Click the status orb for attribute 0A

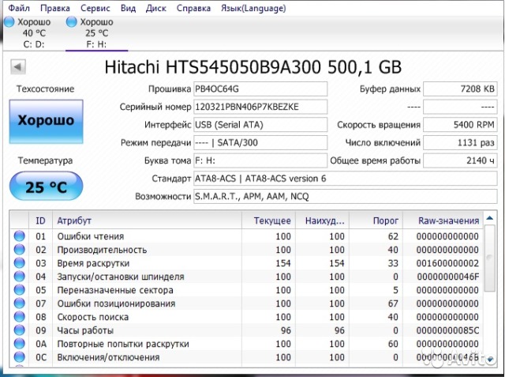tap(19, 344)
